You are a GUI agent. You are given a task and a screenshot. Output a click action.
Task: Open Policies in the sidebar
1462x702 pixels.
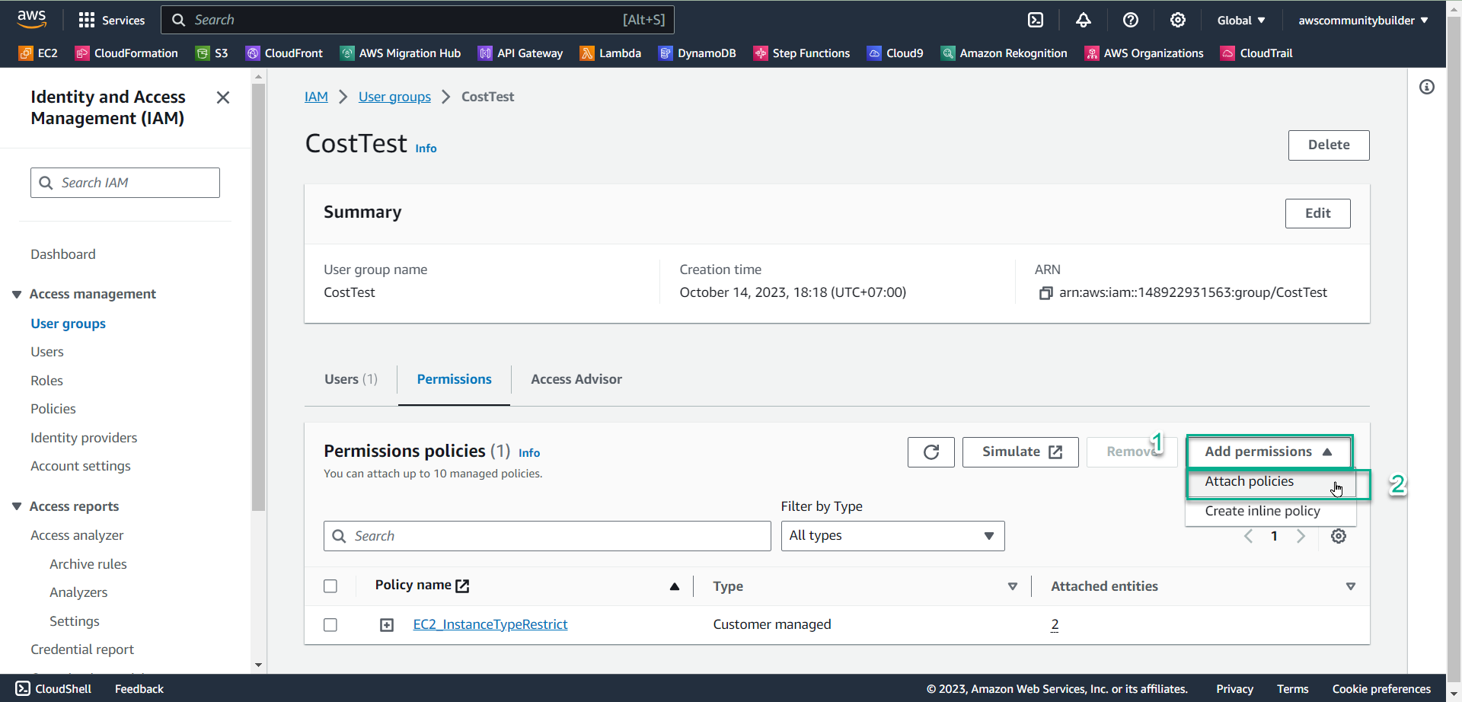pyautogui.click(x=53, y=409)
